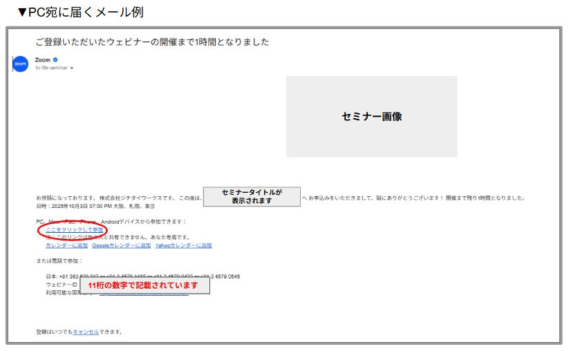Screen dimensions: 569x351
Task: Click the Yahooカレンダーに追加 link
Action: 183,245
